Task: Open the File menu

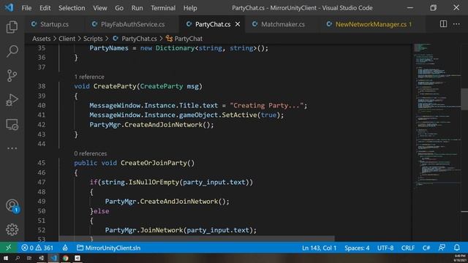Action: [x=26, y=8]
